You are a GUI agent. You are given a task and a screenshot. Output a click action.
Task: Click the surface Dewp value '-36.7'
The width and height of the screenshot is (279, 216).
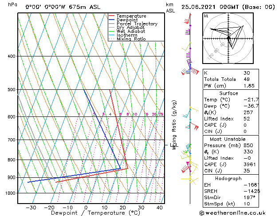(251, 106)
